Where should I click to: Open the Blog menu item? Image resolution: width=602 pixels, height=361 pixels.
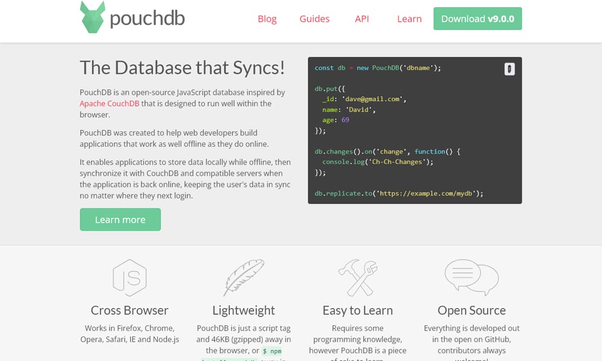tap(267, 19)
